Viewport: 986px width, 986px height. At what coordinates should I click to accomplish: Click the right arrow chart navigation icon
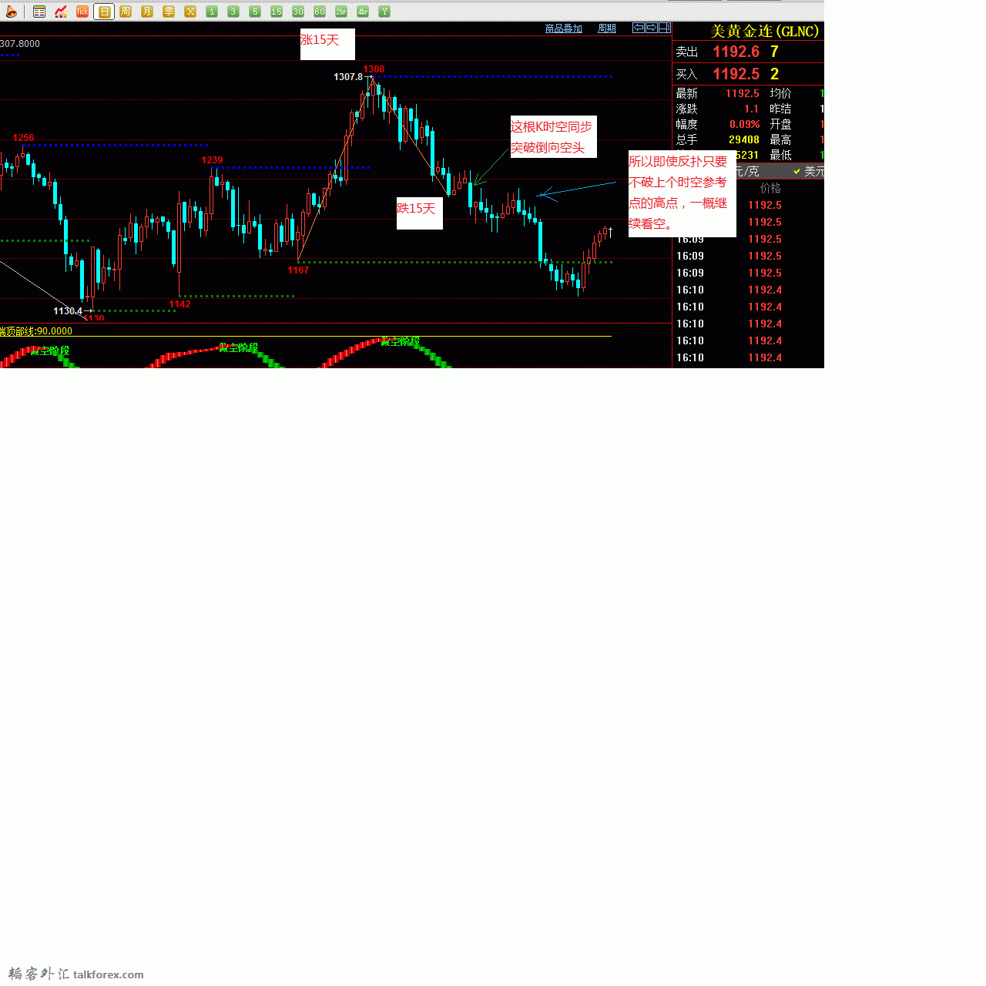[x=652, y=28]
